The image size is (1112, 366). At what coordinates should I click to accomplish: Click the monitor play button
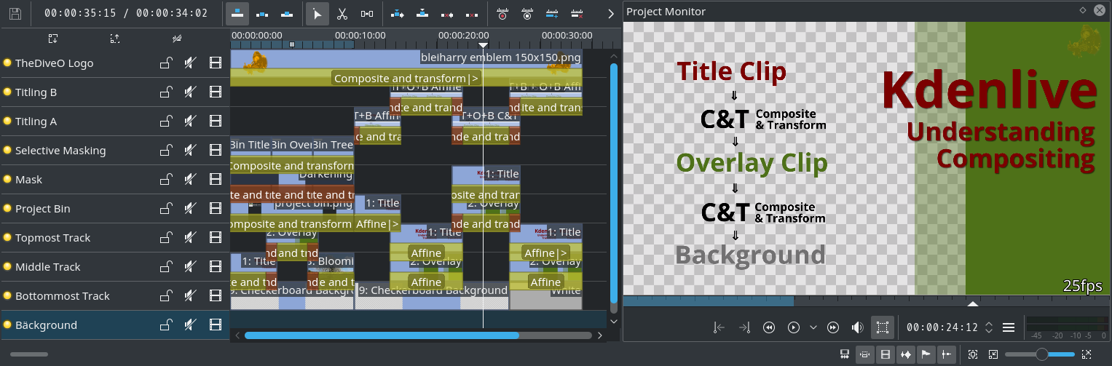click(794, 327)
